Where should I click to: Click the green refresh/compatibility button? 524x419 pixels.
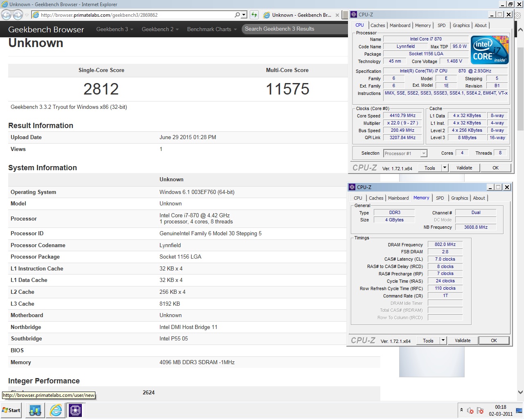(x=254, y=15)
